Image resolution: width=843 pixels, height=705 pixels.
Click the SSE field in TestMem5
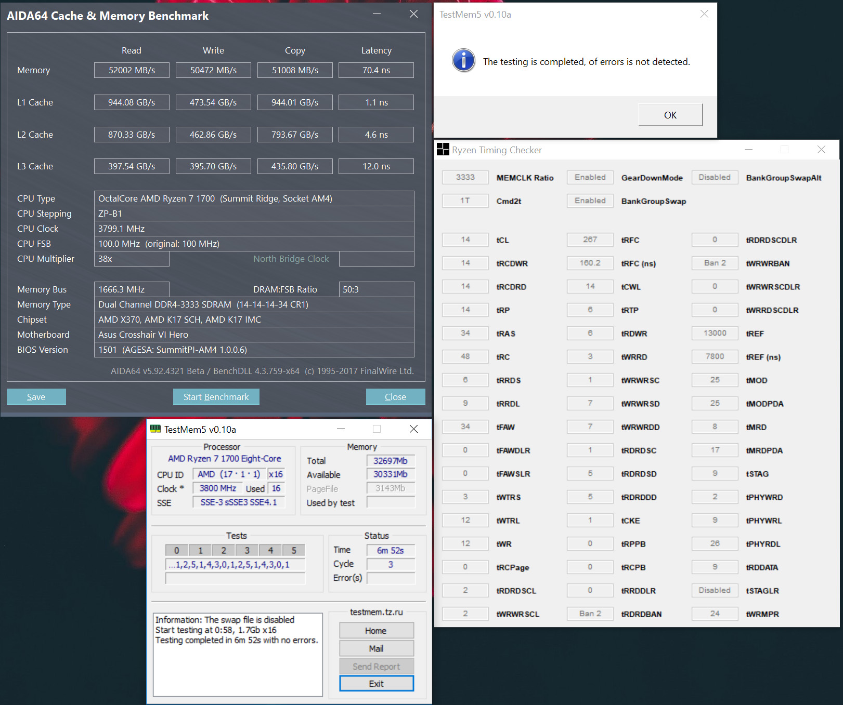tap(239, 502)
